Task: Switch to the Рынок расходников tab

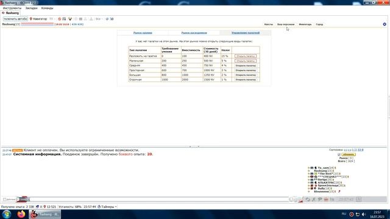Action: [x=194, y=33]
